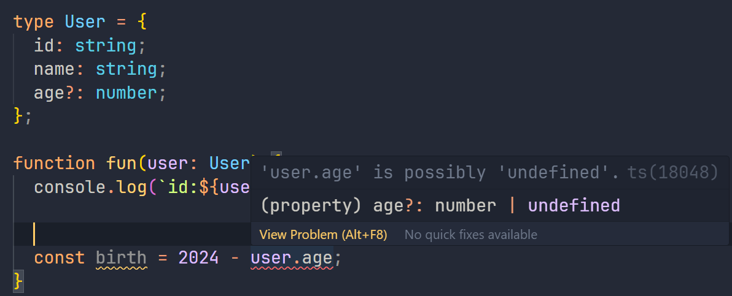This screenshot has height=296, width=732.
Task: Click the yellow-underlined birth variable
Action: [122, 258]
